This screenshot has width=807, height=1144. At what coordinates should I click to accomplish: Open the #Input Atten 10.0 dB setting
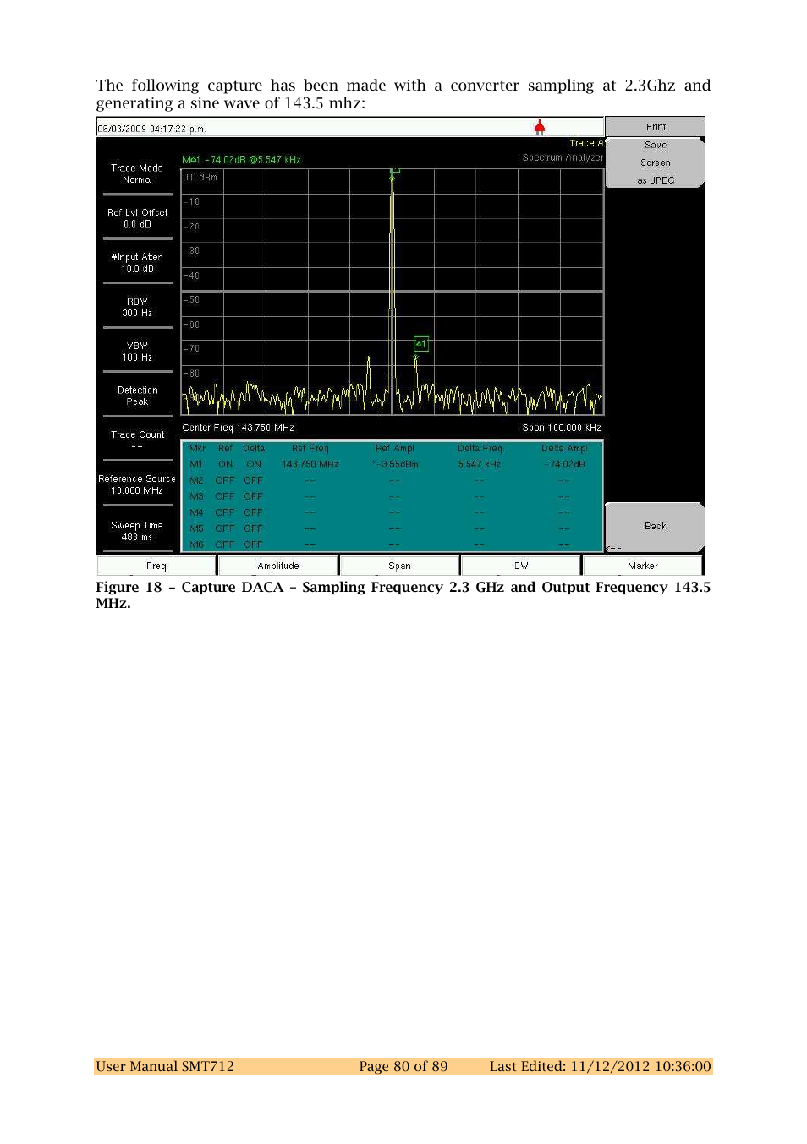(x=137, y=263)
